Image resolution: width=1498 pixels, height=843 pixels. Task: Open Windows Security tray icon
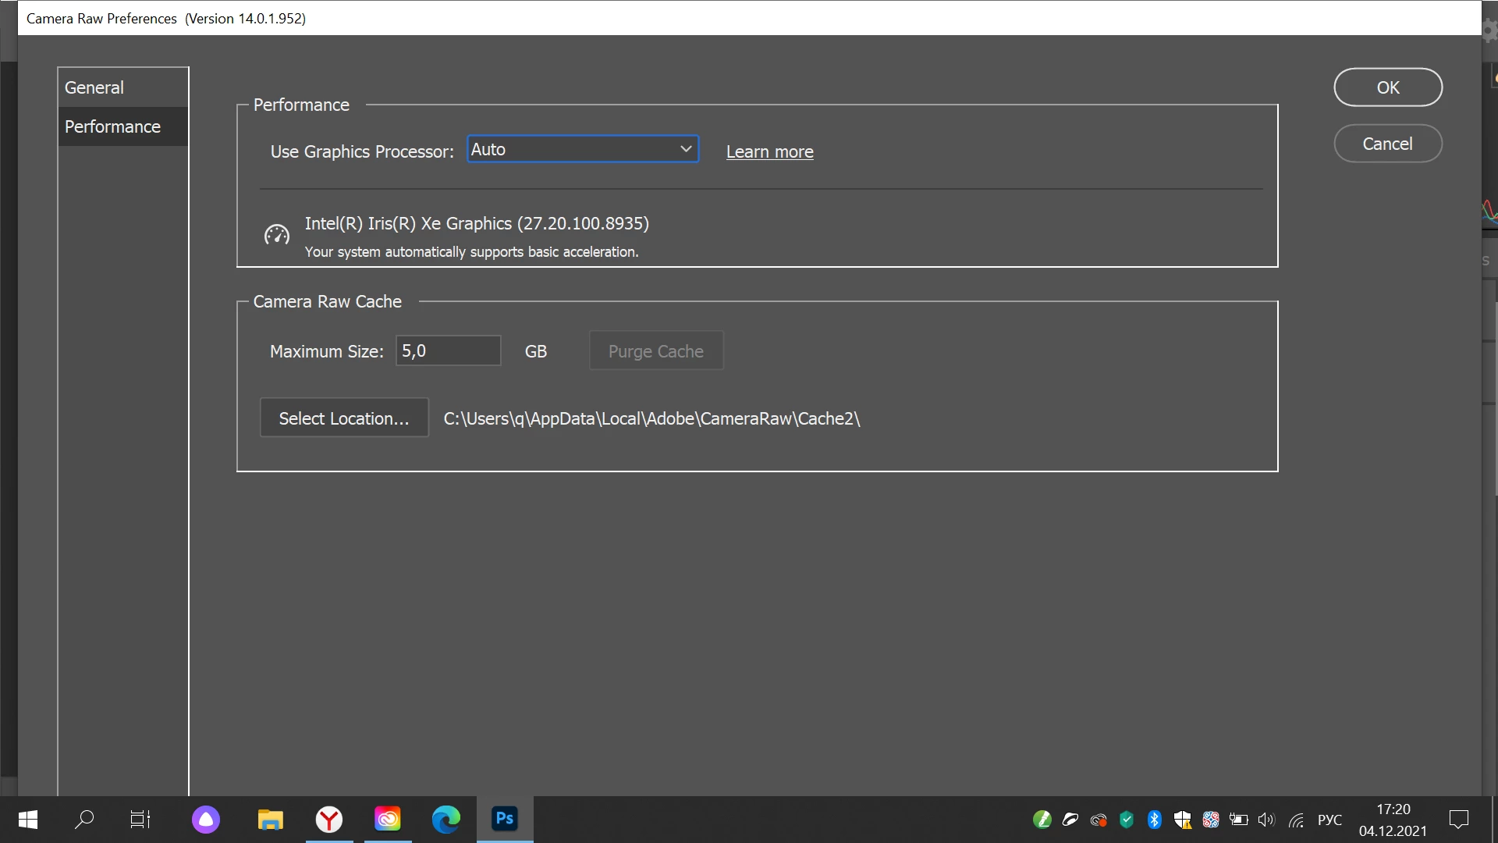tap(1183, 820)
